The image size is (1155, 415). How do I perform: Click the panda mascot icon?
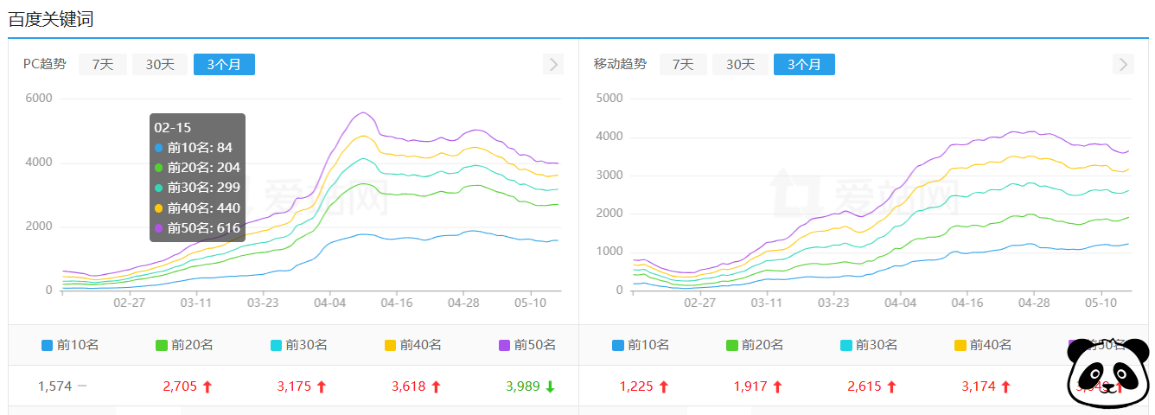(x=1109, y=374)
